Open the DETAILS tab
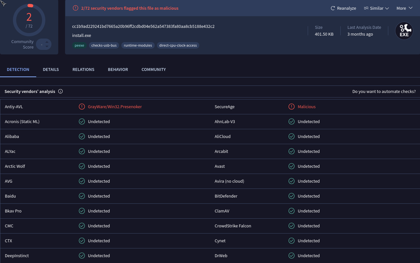The image size is (420, 263). point(51,69)
